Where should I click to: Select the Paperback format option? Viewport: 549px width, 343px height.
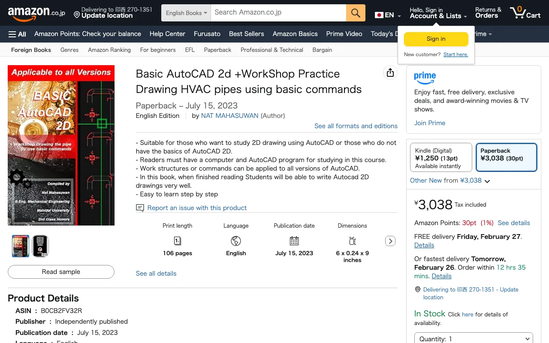coord(506,157)
